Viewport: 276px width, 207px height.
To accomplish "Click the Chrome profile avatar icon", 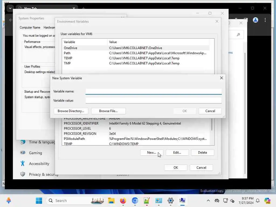I will pyautogui.click(x=256, y=20).
